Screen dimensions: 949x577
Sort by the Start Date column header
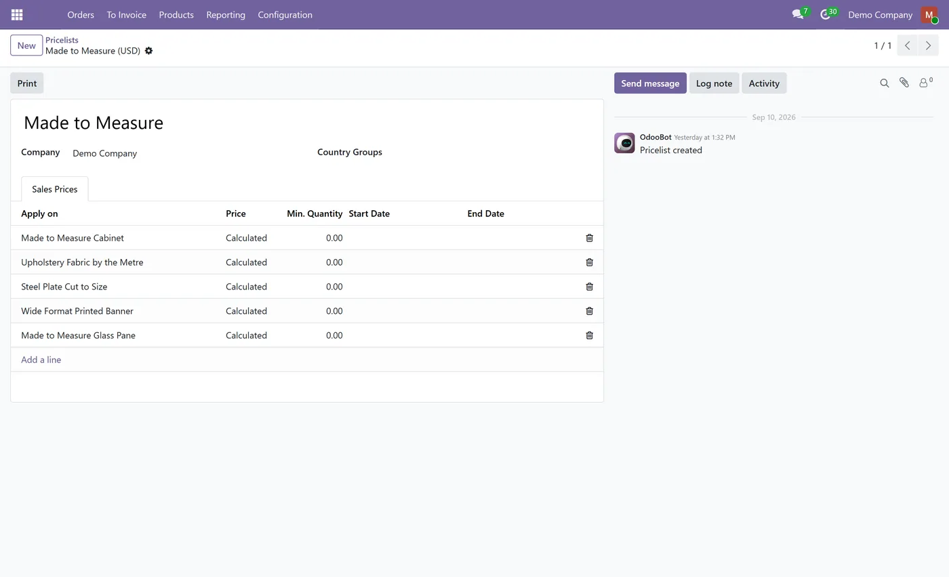[369, 214]
